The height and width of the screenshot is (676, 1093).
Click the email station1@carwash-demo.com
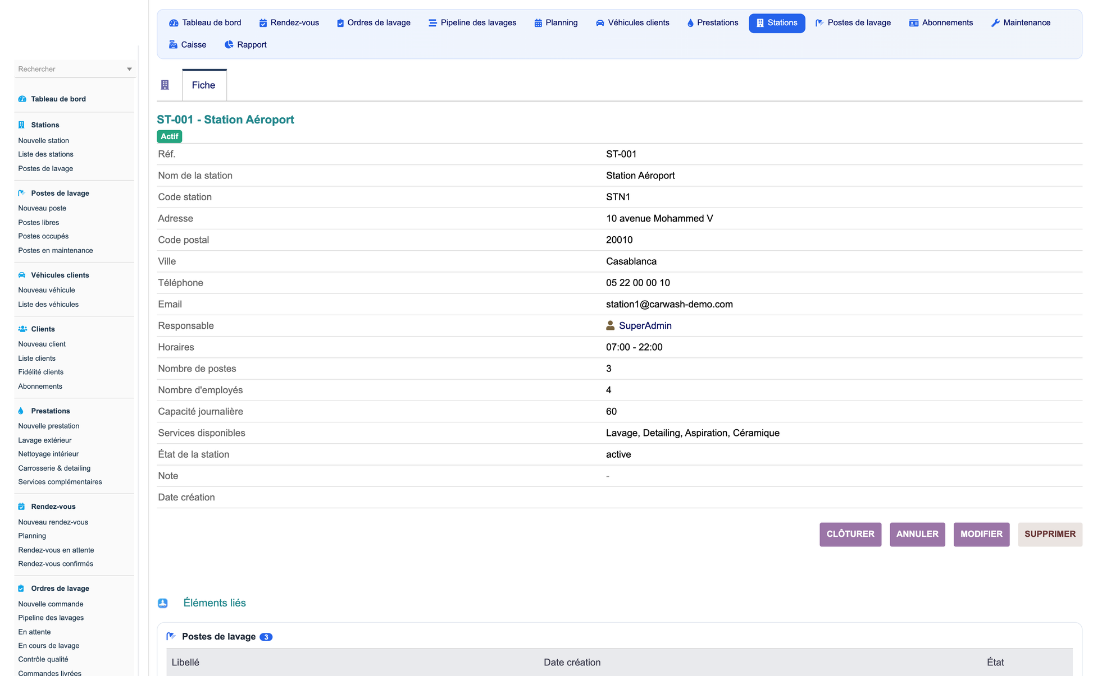pyautogui.click(x=669, y=304)
